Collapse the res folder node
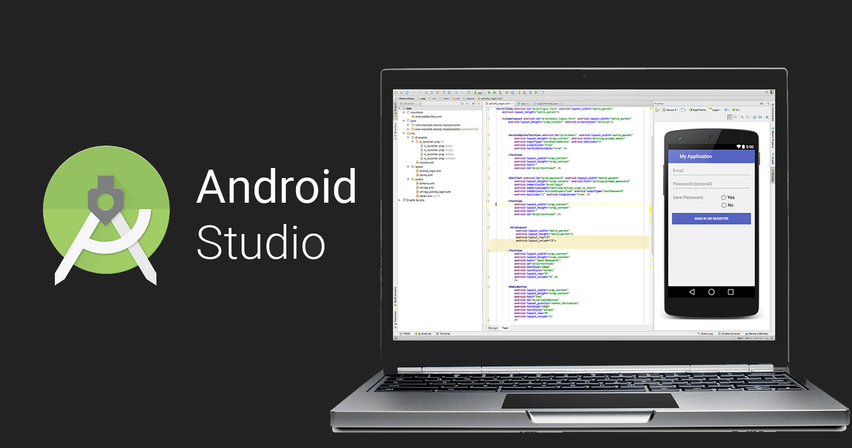This screenshot has height=448, width=852. click(x=403, y=133)
